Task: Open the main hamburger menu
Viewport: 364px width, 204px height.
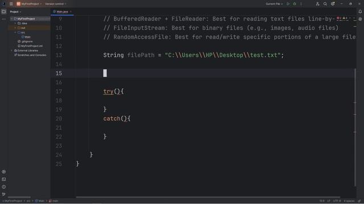Action: [x=11, y=4]
